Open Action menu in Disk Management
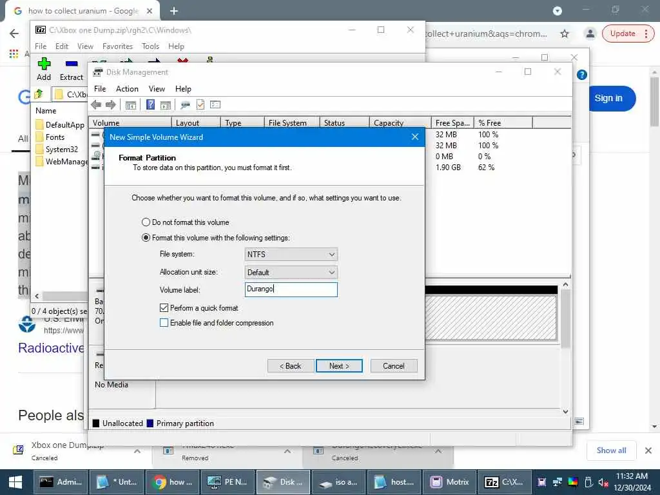Screen dimensions: 660x495 [127, 89]
